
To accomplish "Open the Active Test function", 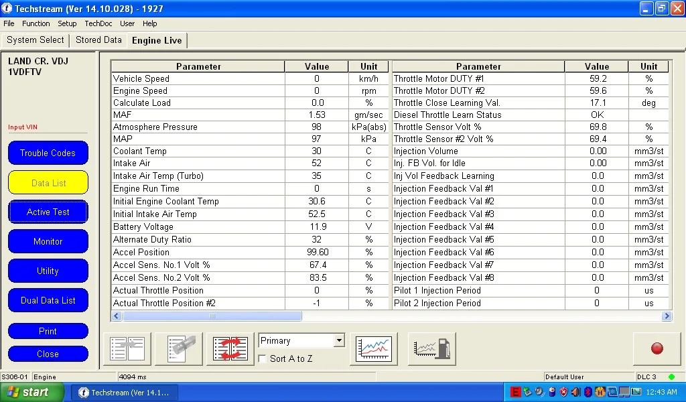I will click(48, 212).
